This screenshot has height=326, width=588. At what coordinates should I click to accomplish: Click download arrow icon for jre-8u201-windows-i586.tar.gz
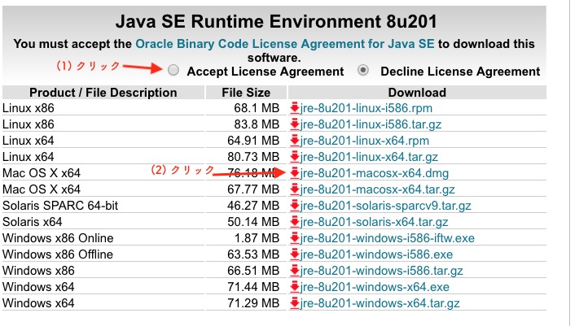click(x=294, y=271)
